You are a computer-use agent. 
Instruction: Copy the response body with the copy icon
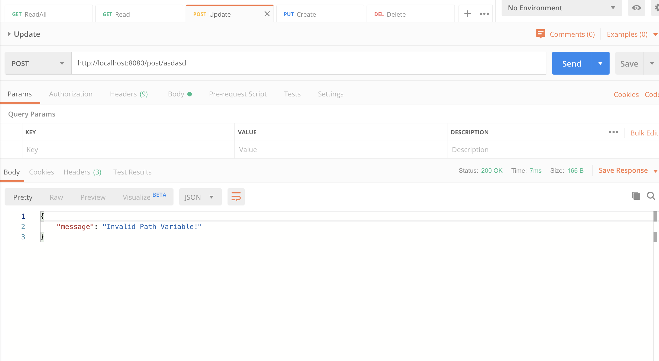[636, 196]
